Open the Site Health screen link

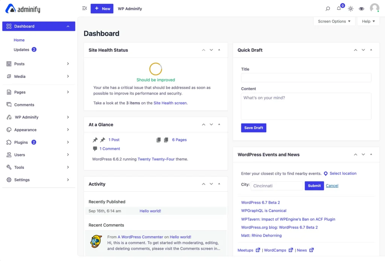[x=170, y=103]
